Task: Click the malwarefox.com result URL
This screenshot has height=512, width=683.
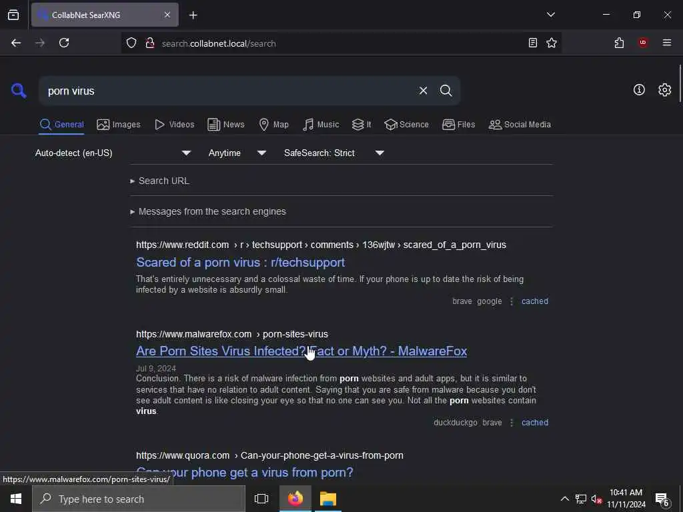Action: pos(231,334)
